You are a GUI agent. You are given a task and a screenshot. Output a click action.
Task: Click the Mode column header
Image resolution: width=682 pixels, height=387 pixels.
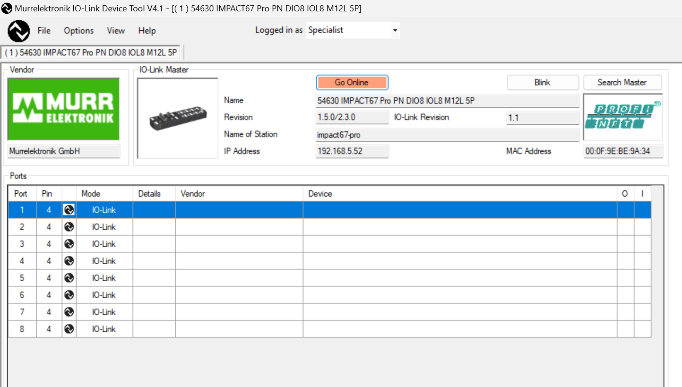click(x=104, y=194)
